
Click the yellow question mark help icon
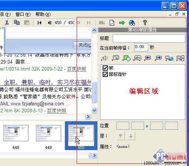pyautogui.click(x=145, y=23)
